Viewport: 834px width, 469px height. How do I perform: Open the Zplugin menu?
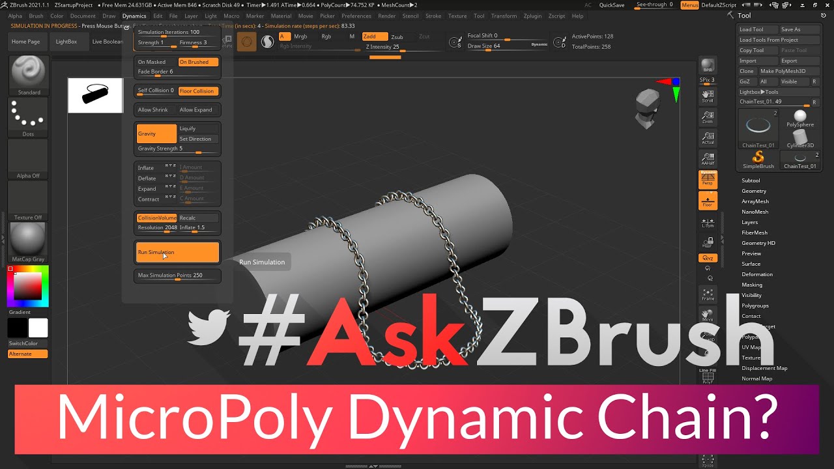click(532, 16)
